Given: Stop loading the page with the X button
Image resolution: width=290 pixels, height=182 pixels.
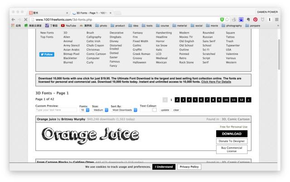Looking at the screenshot, I should tap(26, 20).
